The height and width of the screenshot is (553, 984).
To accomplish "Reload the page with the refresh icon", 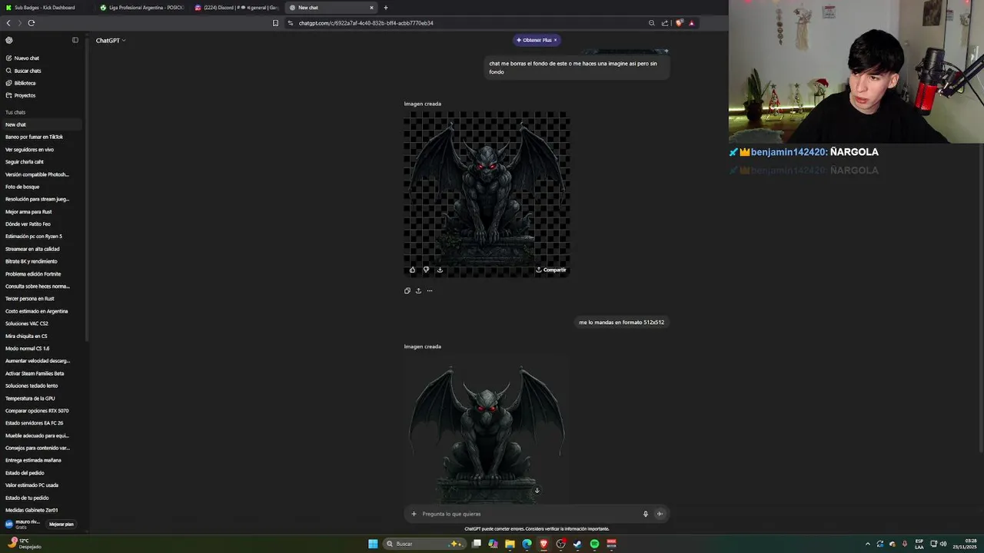I will (x=32, y=23).
